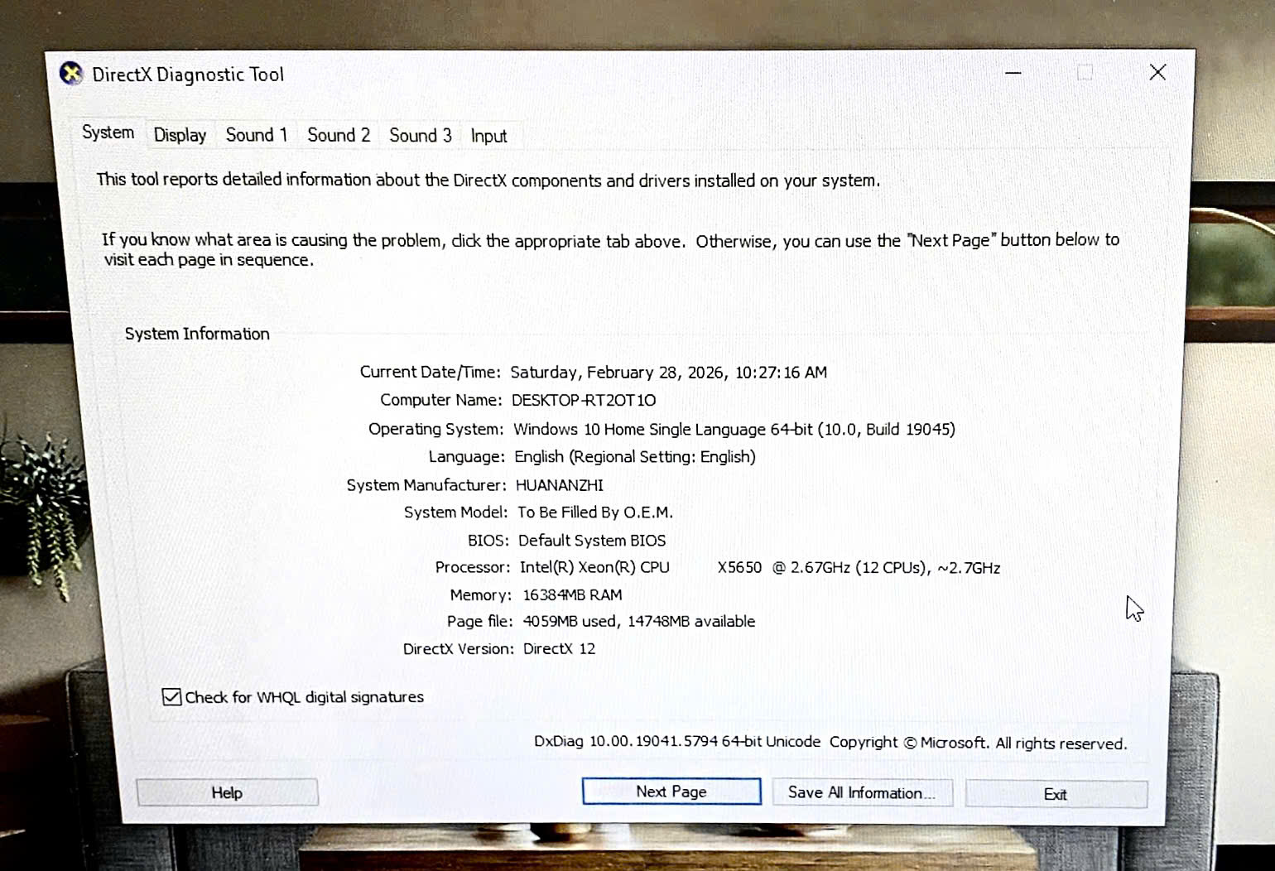
Task: Click the Help button
Action: click(x=227, y=792)
